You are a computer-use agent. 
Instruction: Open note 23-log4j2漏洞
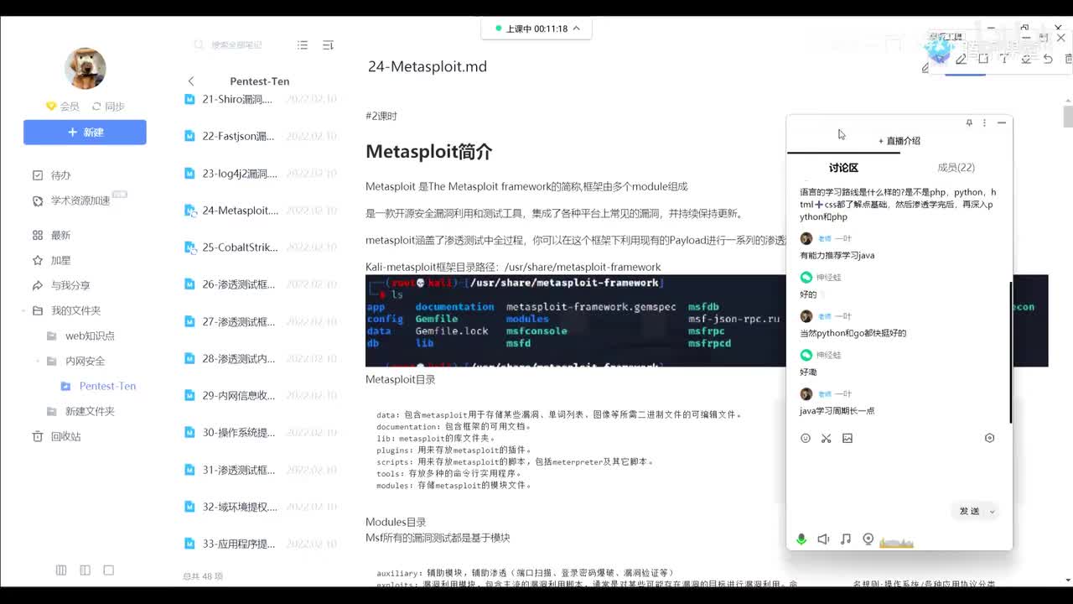click(260, 174)
